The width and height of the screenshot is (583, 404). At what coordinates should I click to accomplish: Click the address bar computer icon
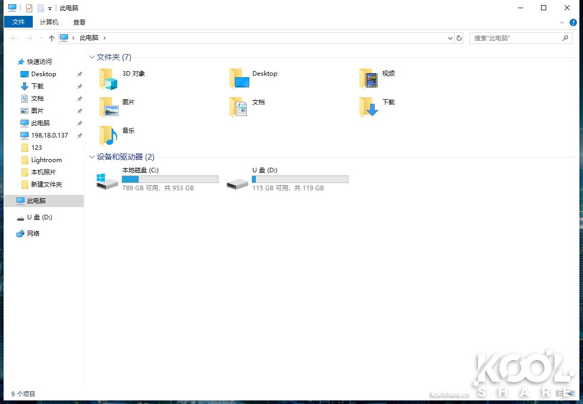64,38
